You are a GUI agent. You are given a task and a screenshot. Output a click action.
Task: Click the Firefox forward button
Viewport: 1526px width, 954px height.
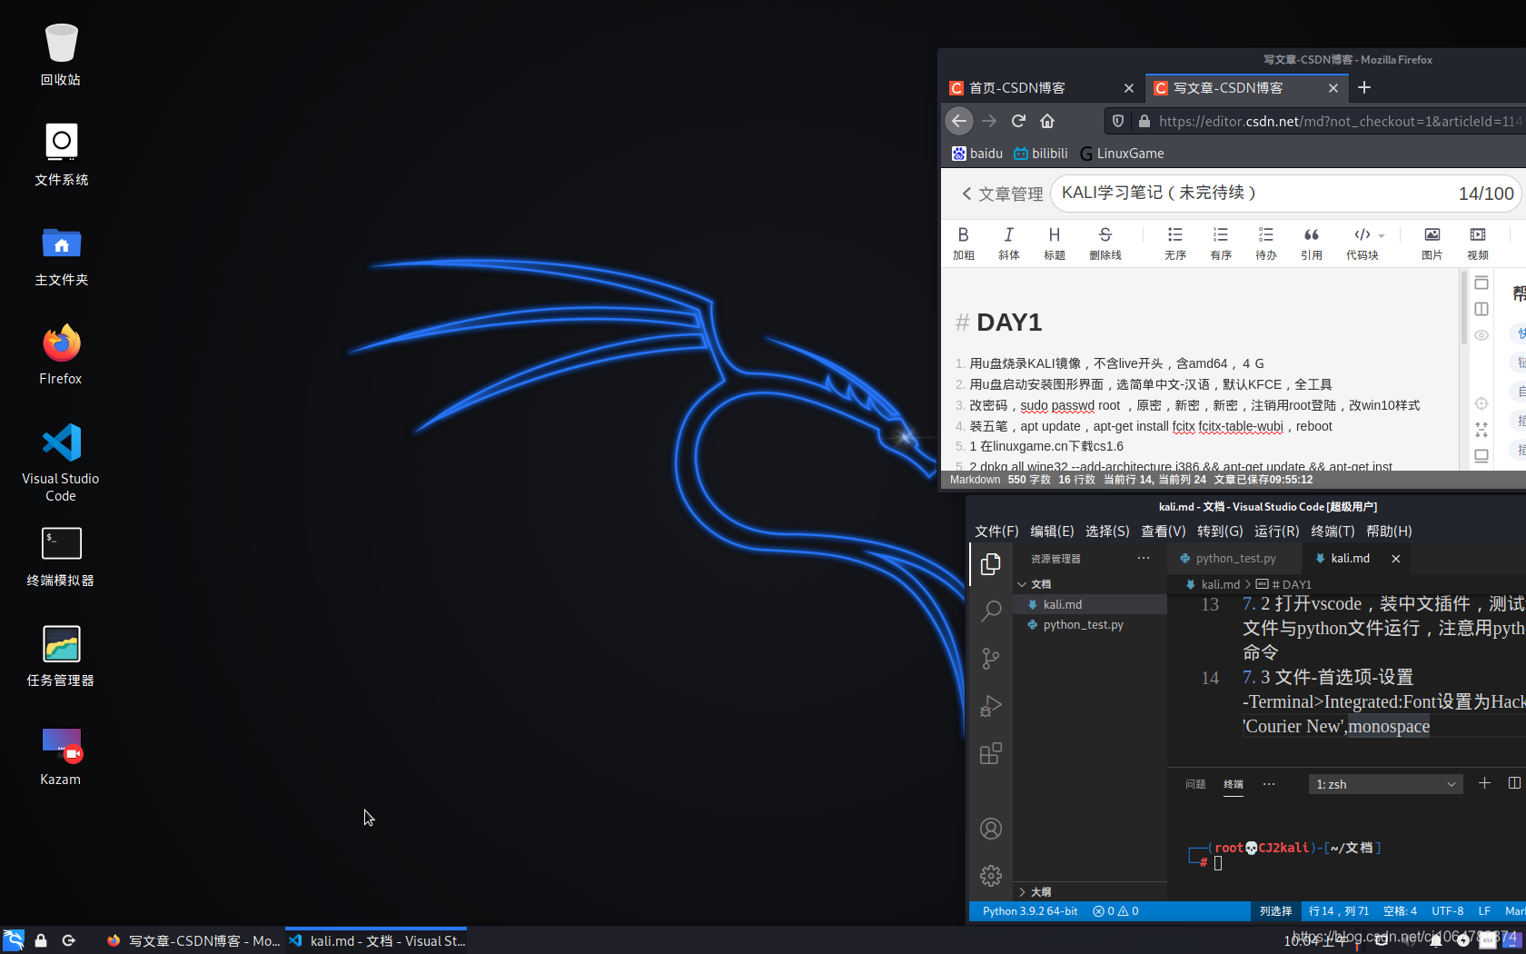pos(989,121)
